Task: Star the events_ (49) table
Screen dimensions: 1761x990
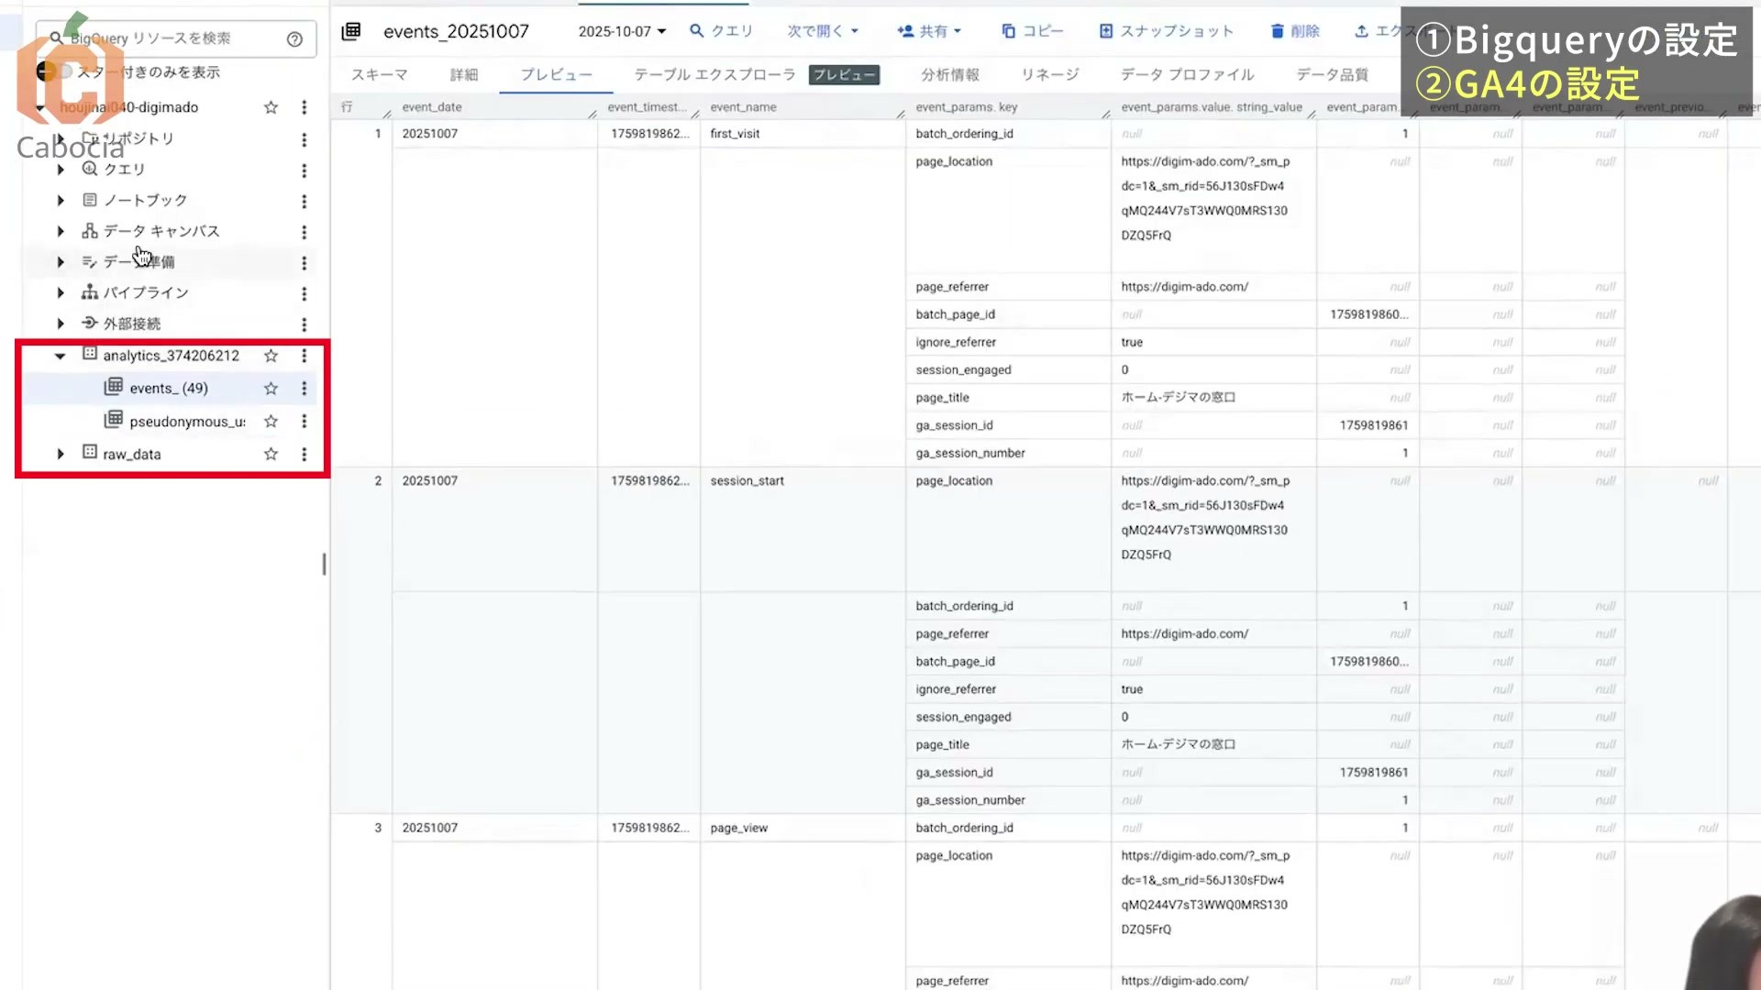Action: (271, 389)
